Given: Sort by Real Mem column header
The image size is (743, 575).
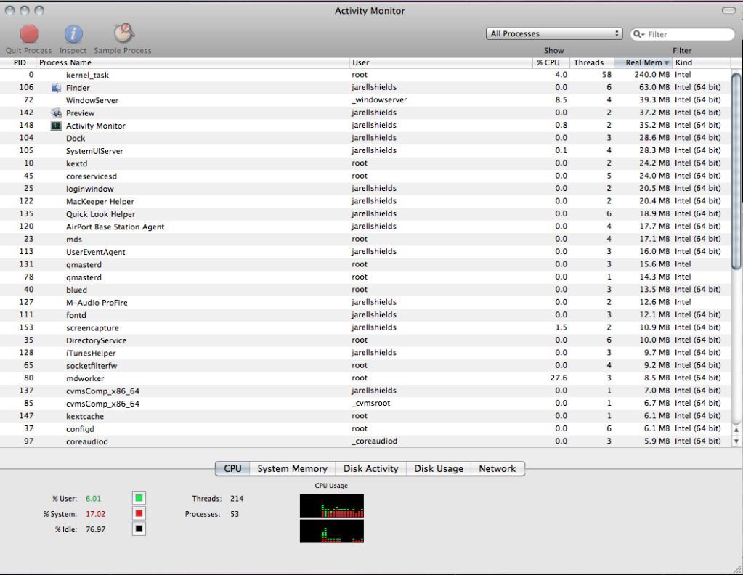Looking at the screenshot, I should click(x=643, y=62).
